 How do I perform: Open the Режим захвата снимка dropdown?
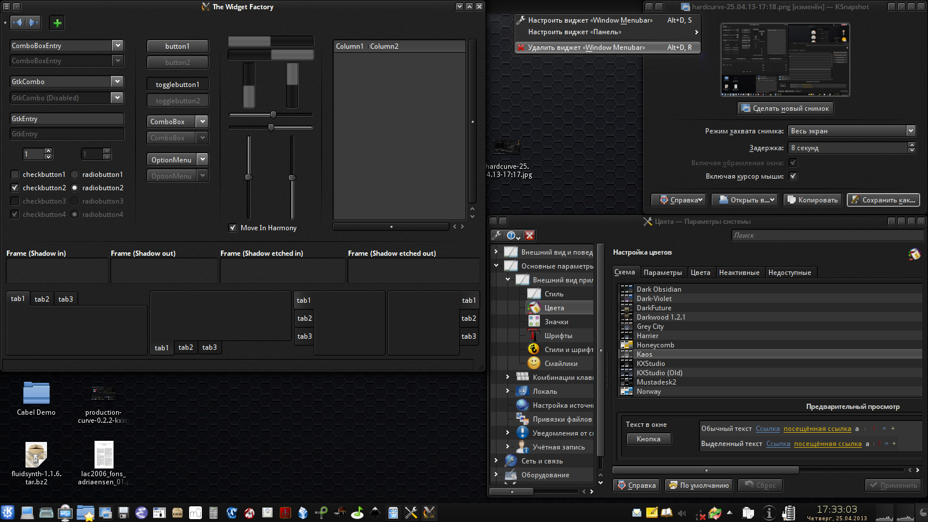coord(852,131)
